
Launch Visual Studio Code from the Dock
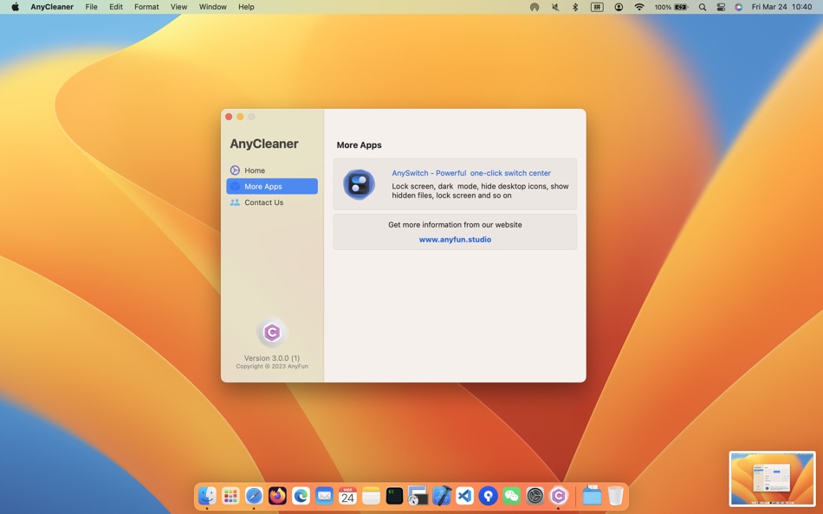(x=464, y=496)
